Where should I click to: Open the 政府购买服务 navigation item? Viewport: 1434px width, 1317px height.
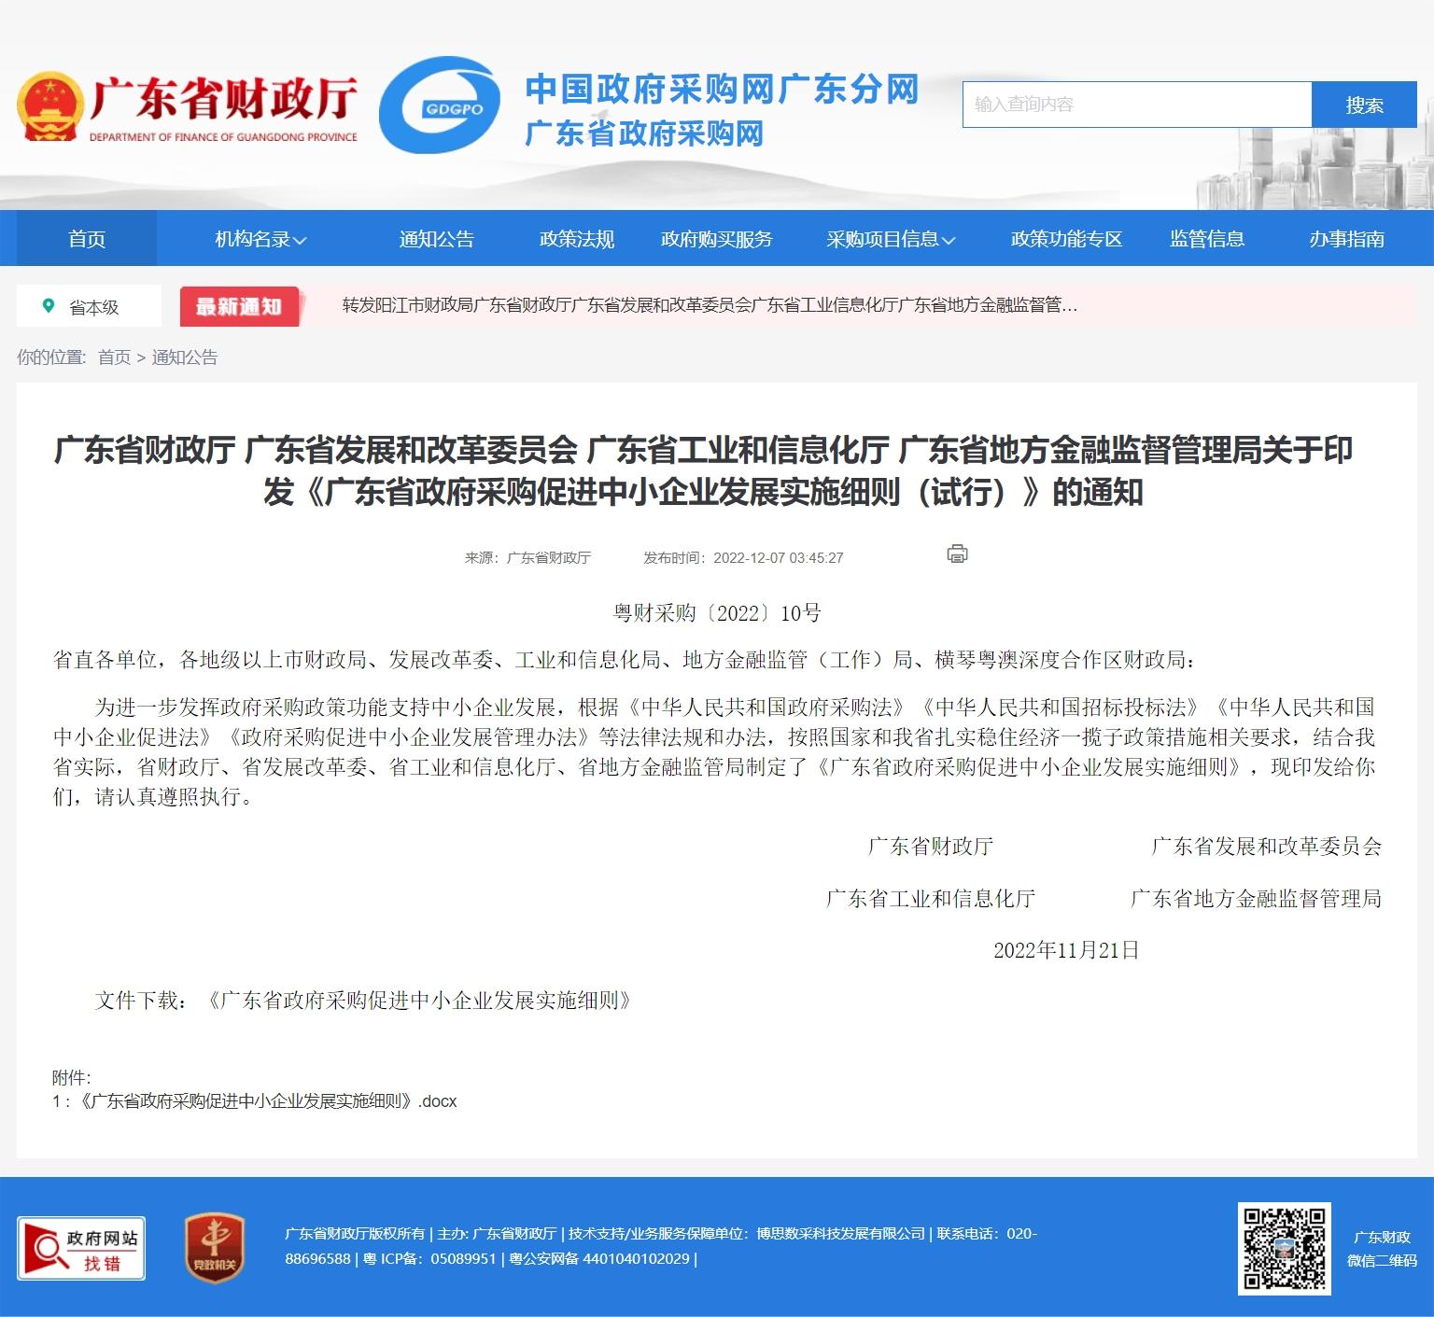[717, 239]
